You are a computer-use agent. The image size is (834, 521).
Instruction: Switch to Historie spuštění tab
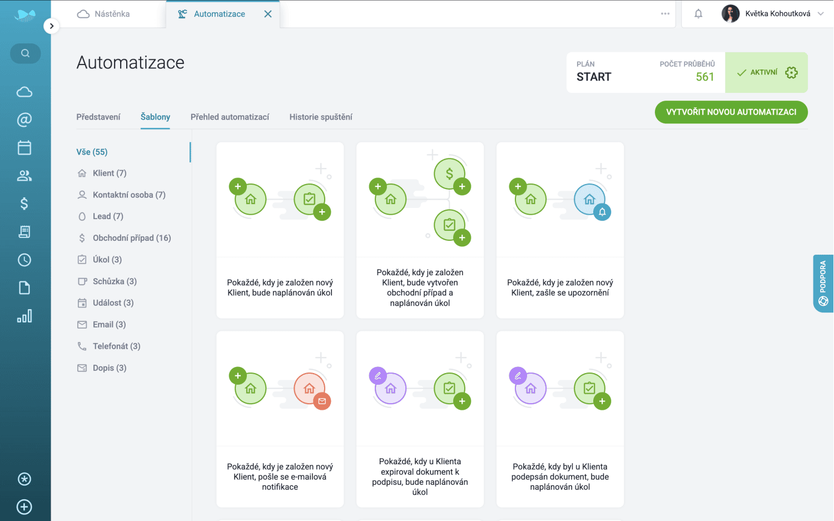[x=321, y=117]
